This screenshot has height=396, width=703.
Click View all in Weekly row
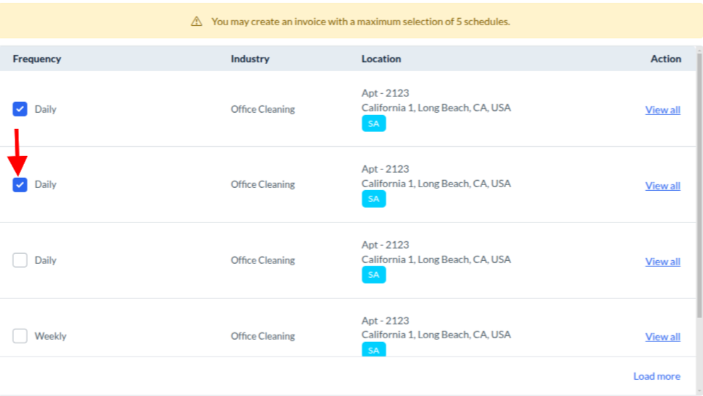click(x=663, y=337)
